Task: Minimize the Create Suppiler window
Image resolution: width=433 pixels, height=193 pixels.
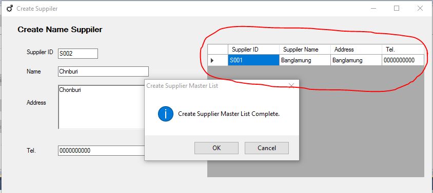Action: tap(373, 9)
